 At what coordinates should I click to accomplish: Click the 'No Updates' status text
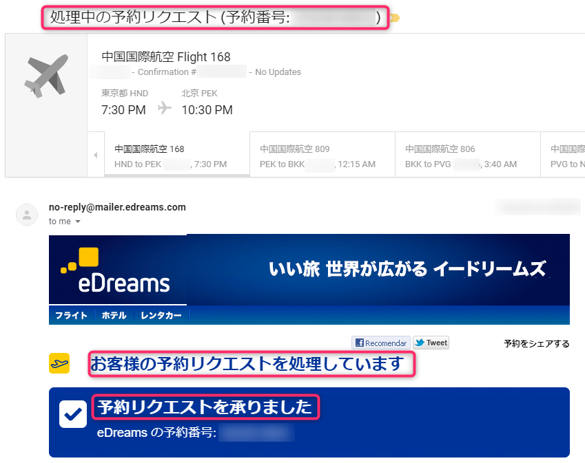click(x=278, y=72)
